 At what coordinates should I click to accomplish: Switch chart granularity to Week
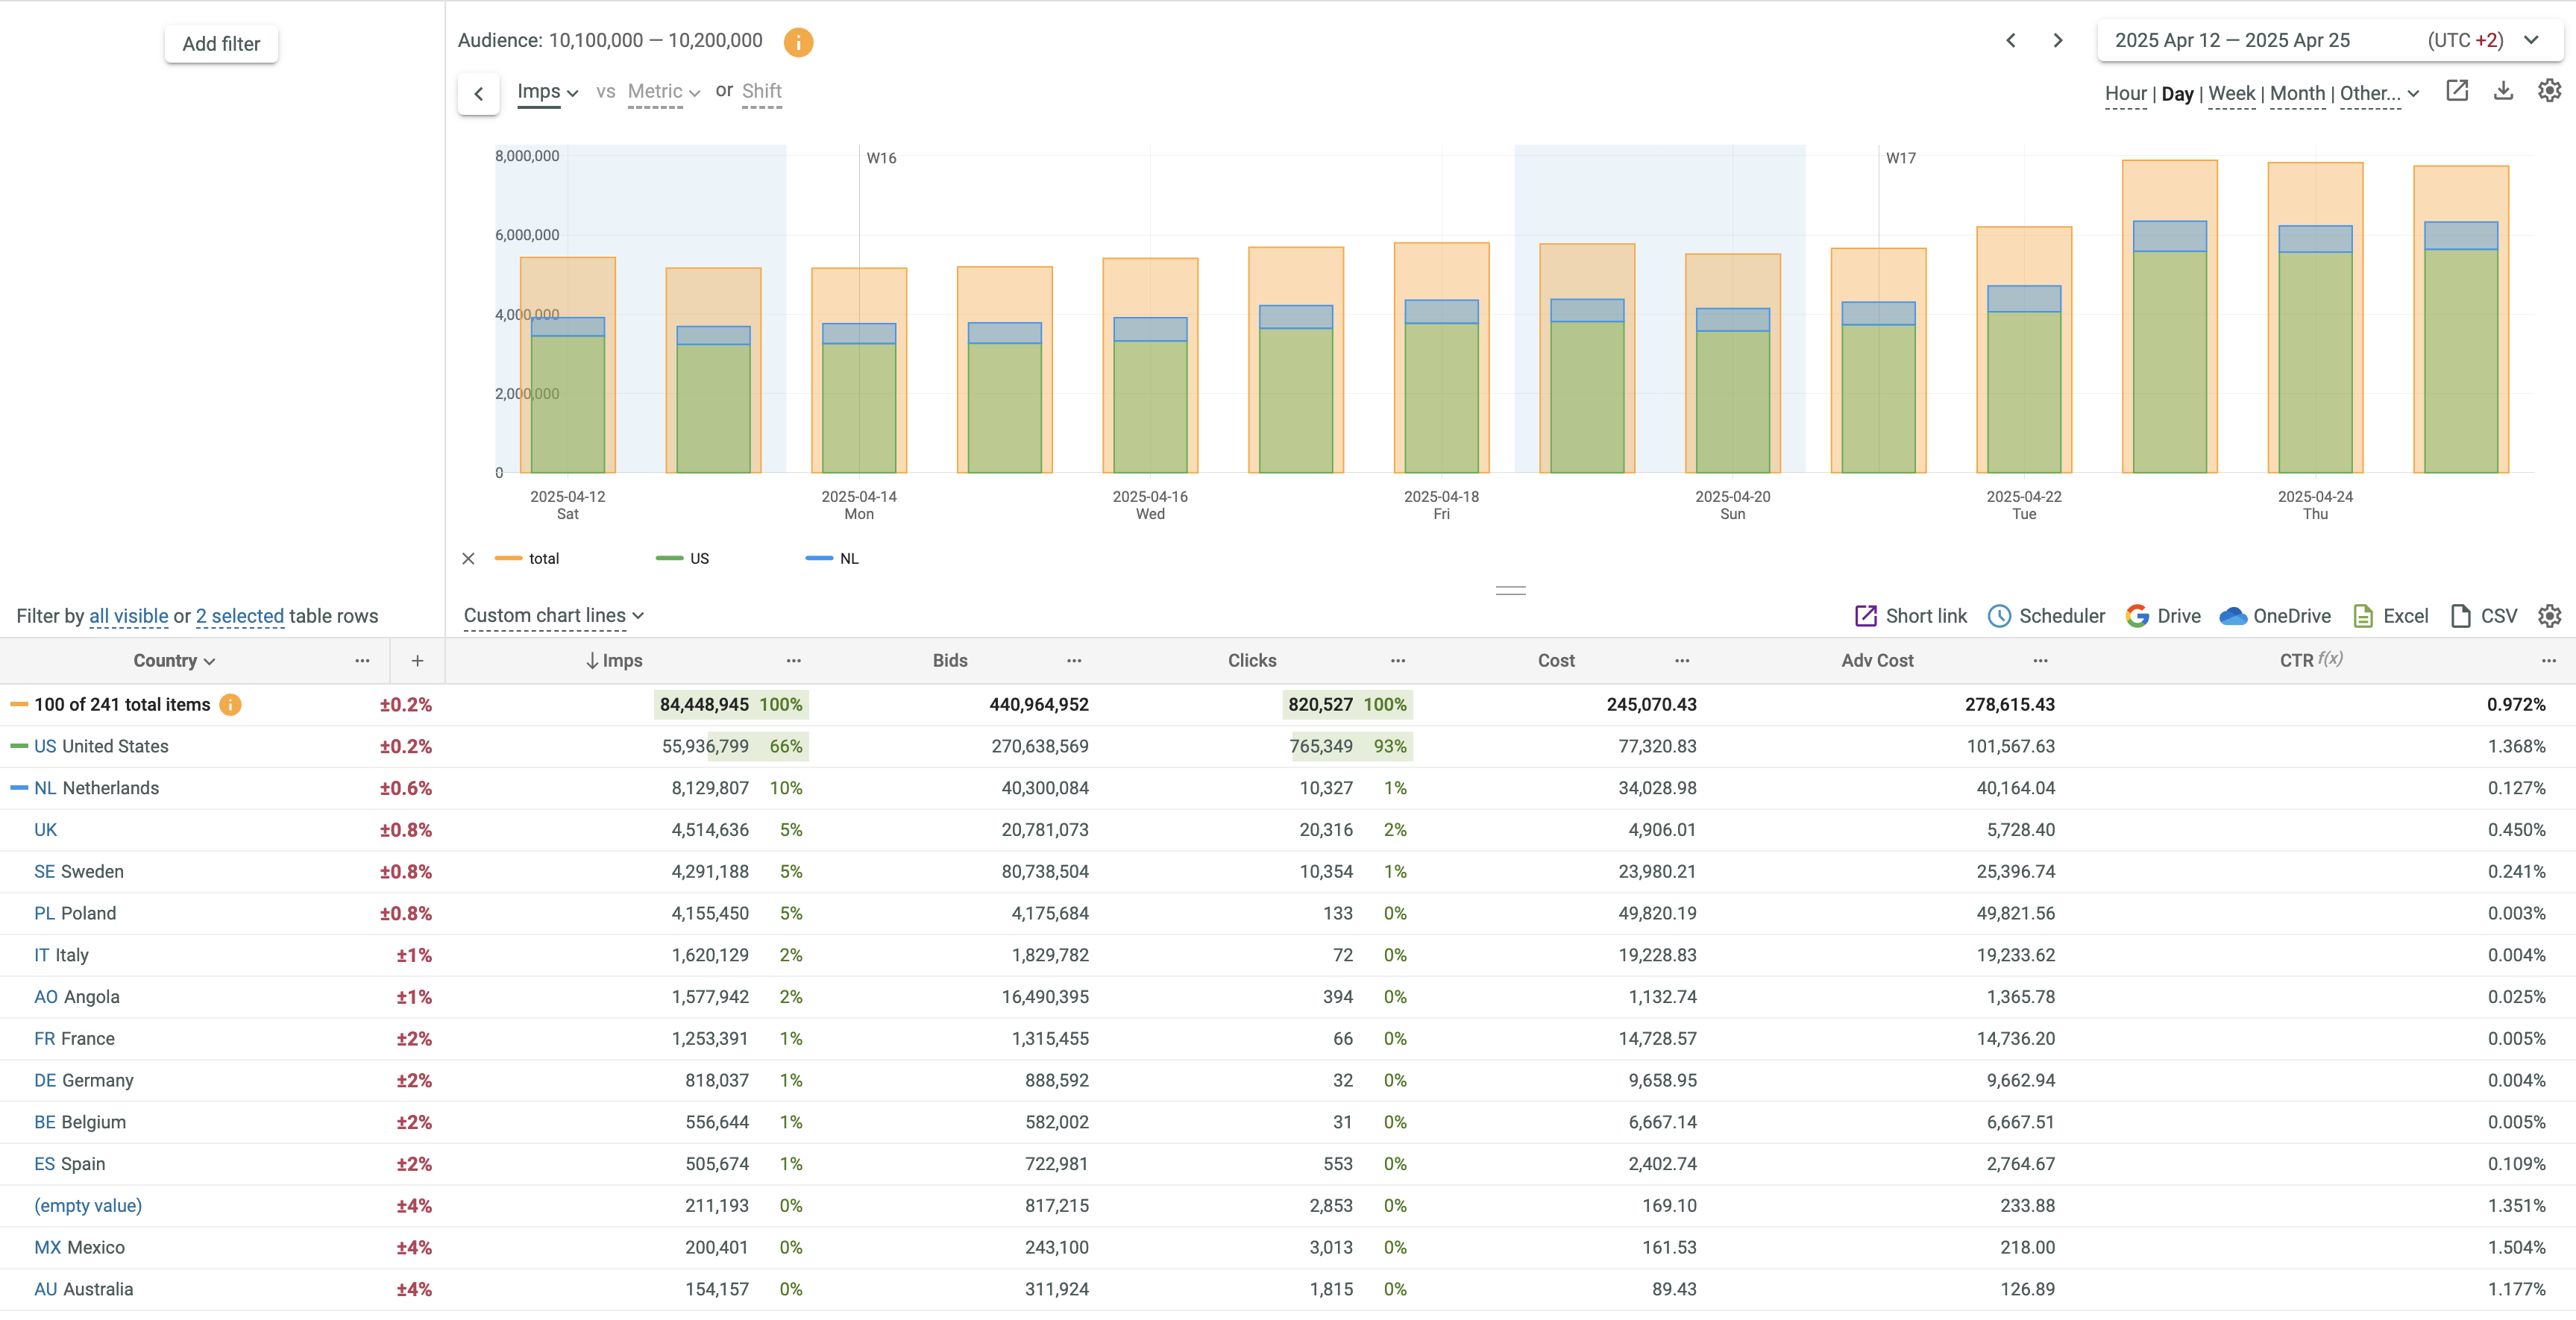2231,94
